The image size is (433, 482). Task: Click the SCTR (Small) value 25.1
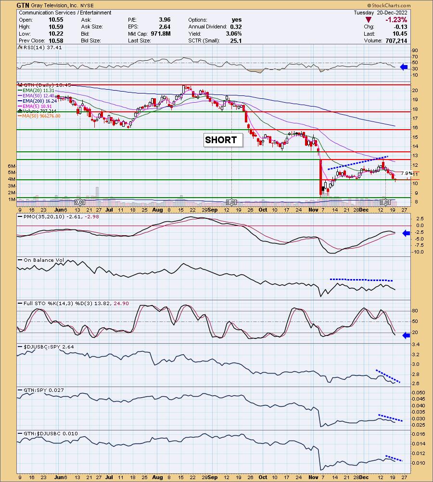(236, 40)
